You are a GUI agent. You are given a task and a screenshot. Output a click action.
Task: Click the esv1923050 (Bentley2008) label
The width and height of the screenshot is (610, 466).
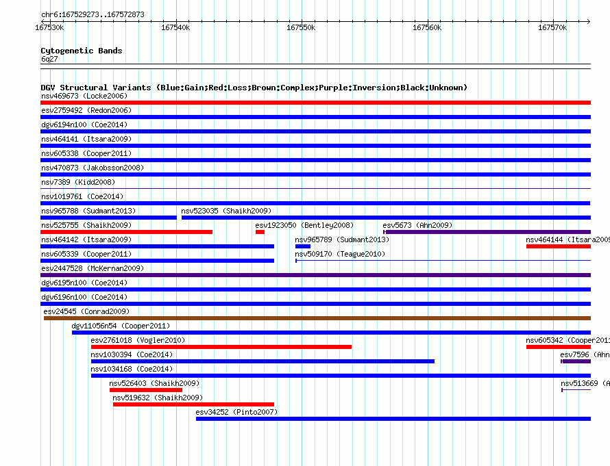[304, 225]
